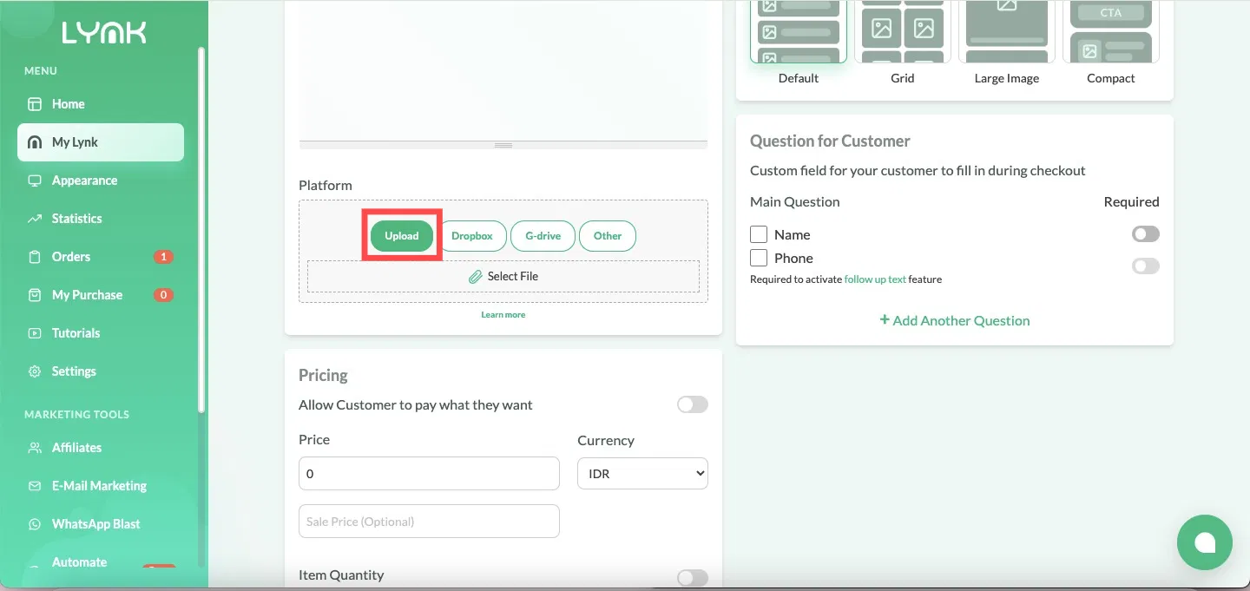Select the Dropbox platform tab
The height and width of the screenshot is (591, 1250).
(472, 236)
